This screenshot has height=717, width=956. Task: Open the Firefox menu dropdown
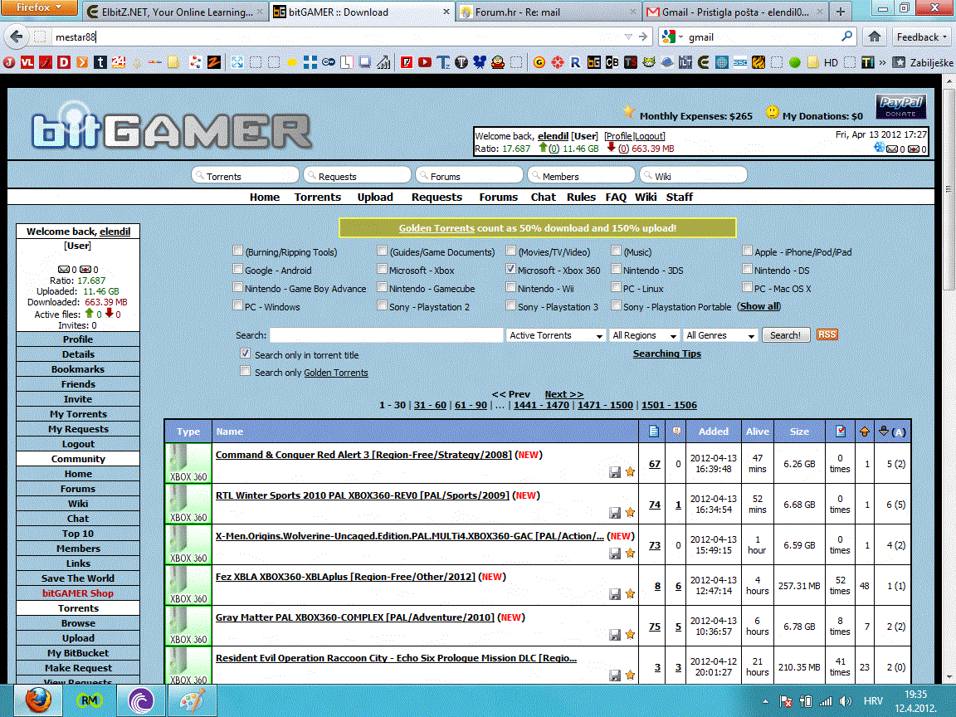[x=39, y=7]
